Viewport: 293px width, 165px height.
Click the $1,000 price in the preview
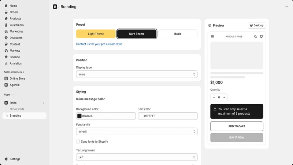(216, 82)
